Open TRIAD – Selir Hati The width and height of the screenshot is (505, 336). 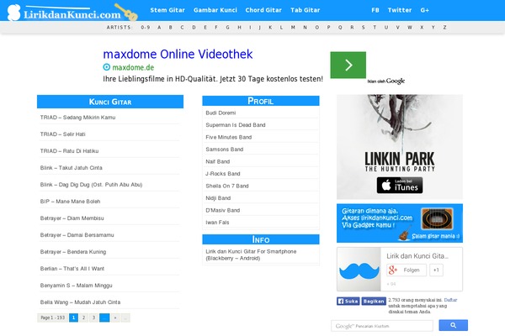pyautogui.click(x=63, y=134)
